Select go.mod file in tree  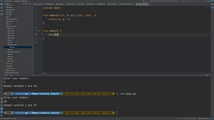pos(10,64)
